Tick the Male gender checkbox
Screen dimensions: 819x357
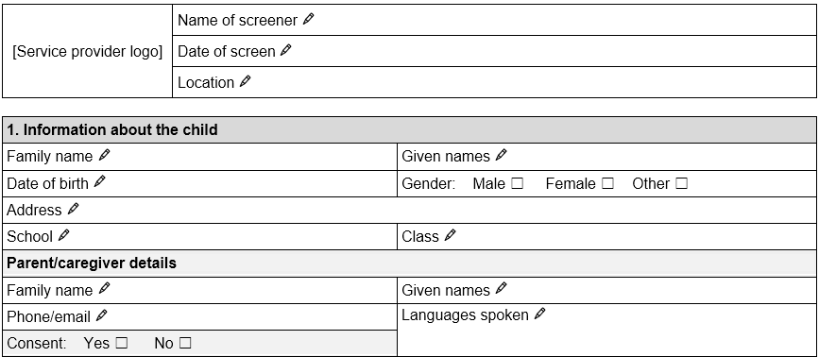(517, 183)
